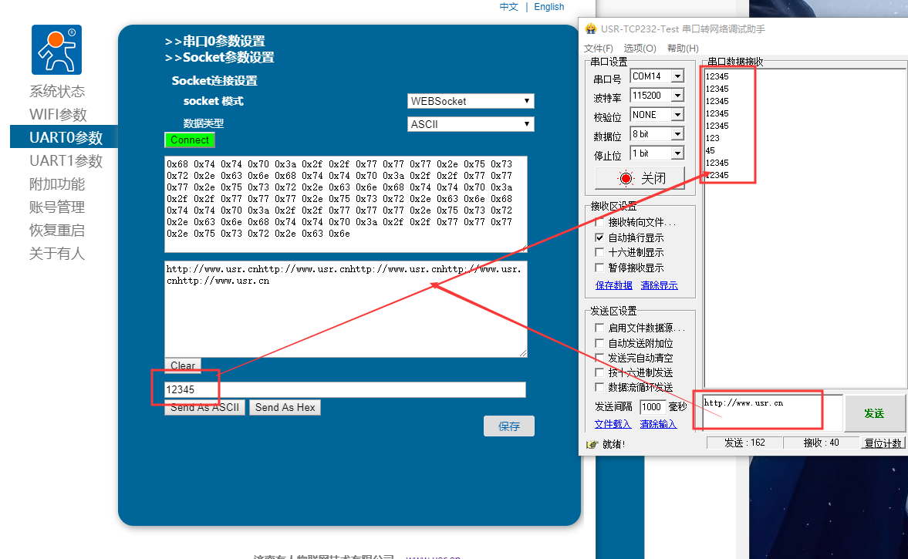
Task: Enable 发送完自动清空 checkbox
Action: 599,358
